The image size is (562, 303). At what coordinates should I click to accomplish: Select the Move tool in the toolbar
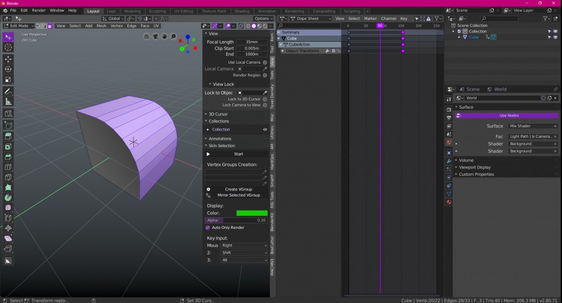[8, 59]
